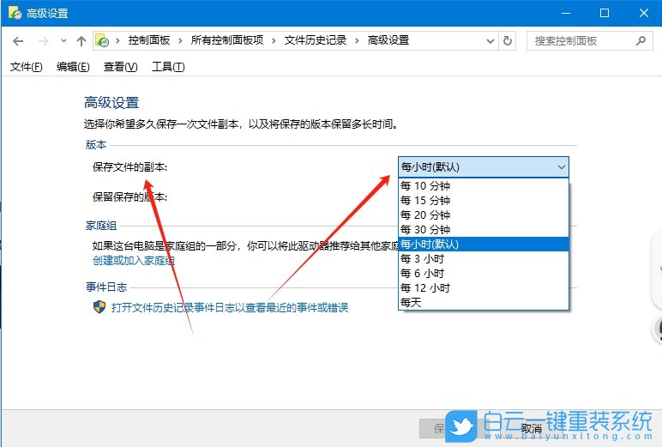Select 每 20 分钟 option
This screenshot has width=662, height=447.
484,214
